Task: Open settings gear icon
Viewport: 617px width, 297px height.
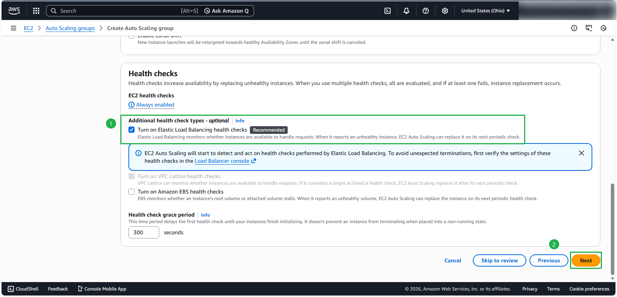Action: (445, 11)
